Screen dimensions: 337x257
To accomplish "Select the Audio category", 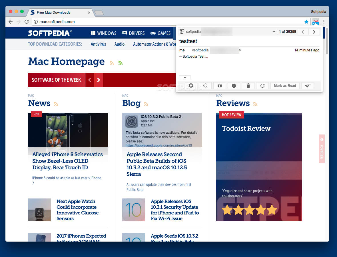I will [x=119, y=44].
